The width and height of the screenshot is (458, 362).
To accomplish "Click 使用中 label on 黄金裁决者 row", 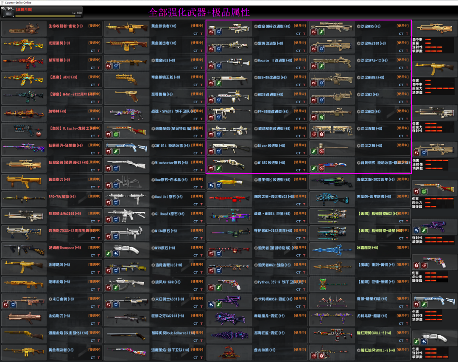I will [x=94, y=350].
